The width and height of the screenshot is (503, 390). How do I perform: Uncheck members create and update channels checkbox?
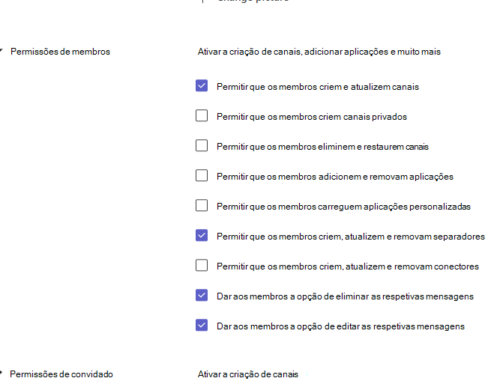(202, 86)
